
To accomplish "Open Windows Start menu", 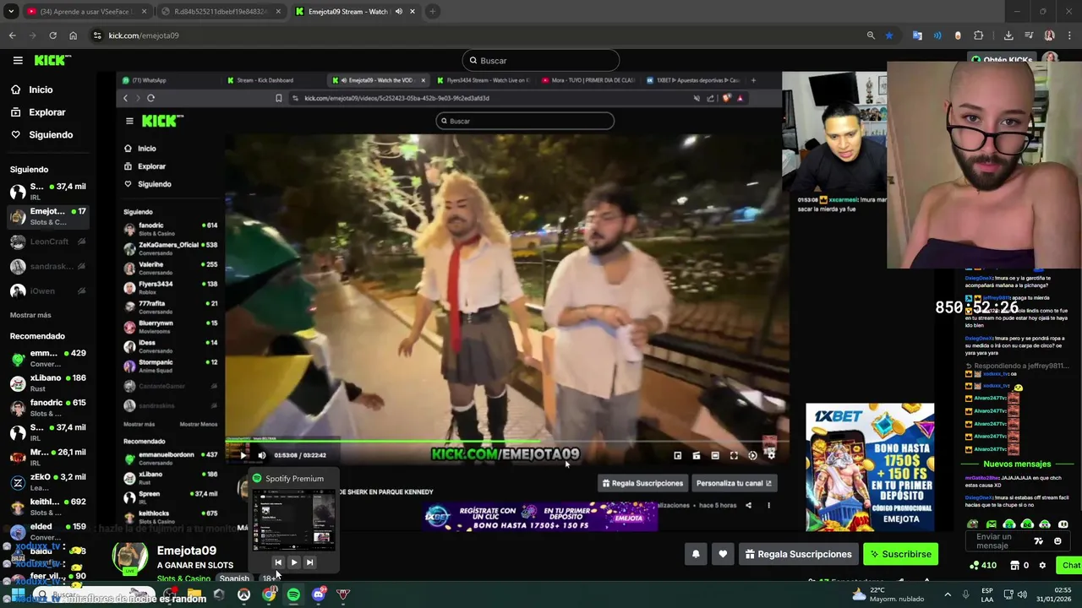I will click(x=17, y=594).
